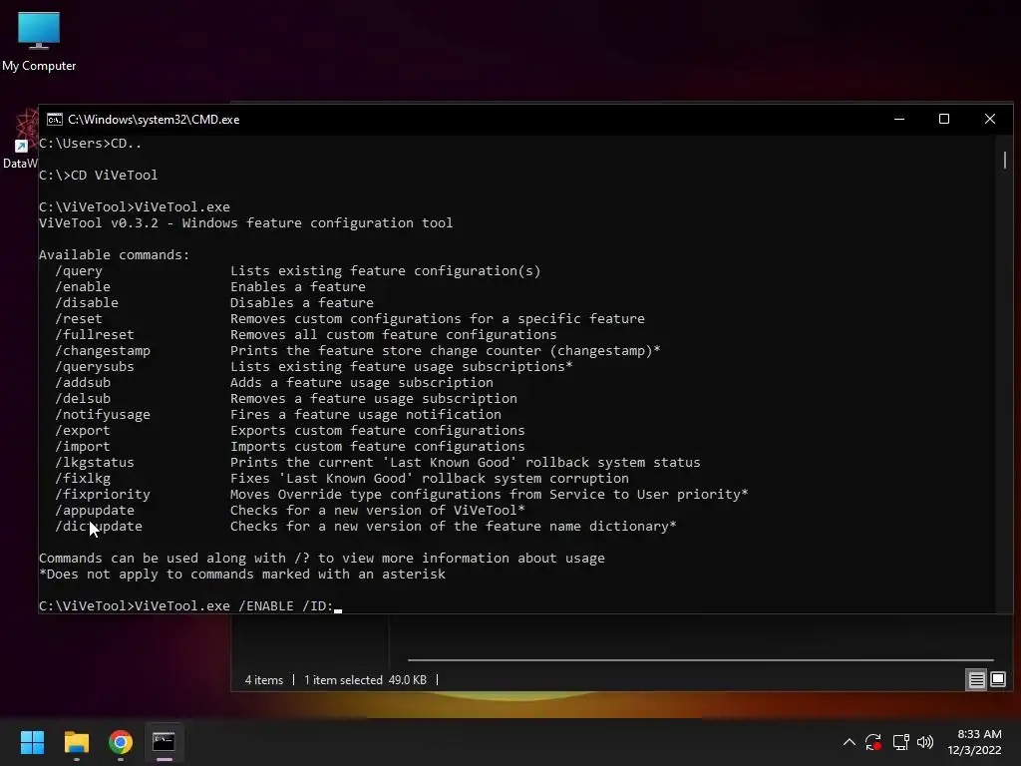Click the command prompt input line after /ID:
1021x766 pixels.
point(338,606)
